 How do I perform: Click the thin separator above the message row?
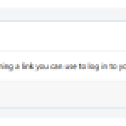(63, 51)
